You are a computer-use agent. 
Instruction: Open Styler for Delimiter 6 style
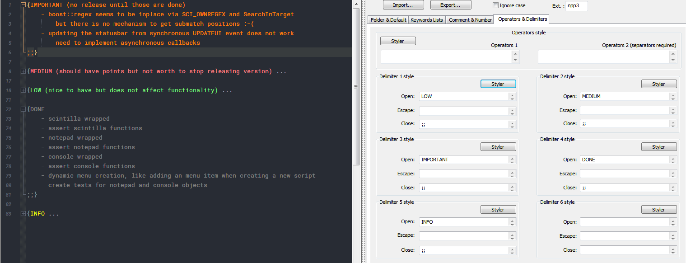click(x=658, y=210)
